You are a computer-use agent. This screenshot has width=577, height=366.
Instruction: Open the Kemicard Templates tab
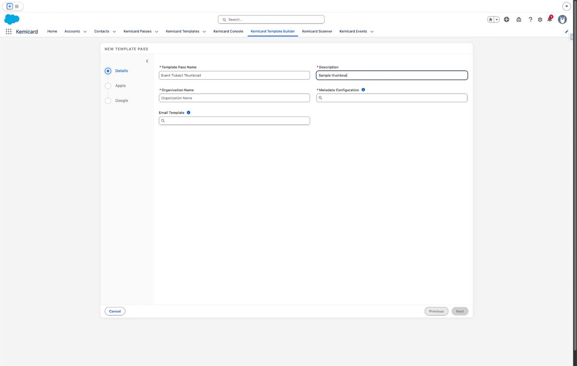pos(183,31)
